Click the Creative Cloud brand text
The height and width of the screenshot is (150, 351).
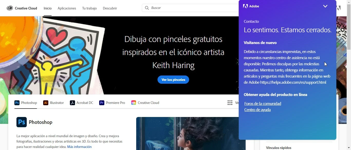coord(26,8)
